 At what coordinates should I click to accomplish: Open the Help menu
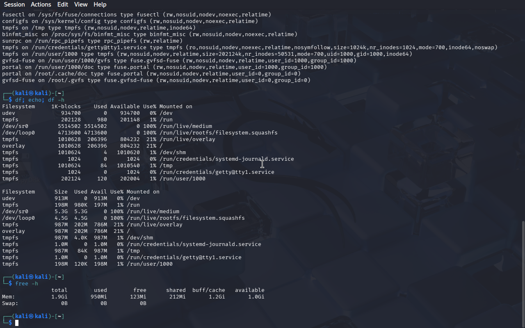(100, 5)
